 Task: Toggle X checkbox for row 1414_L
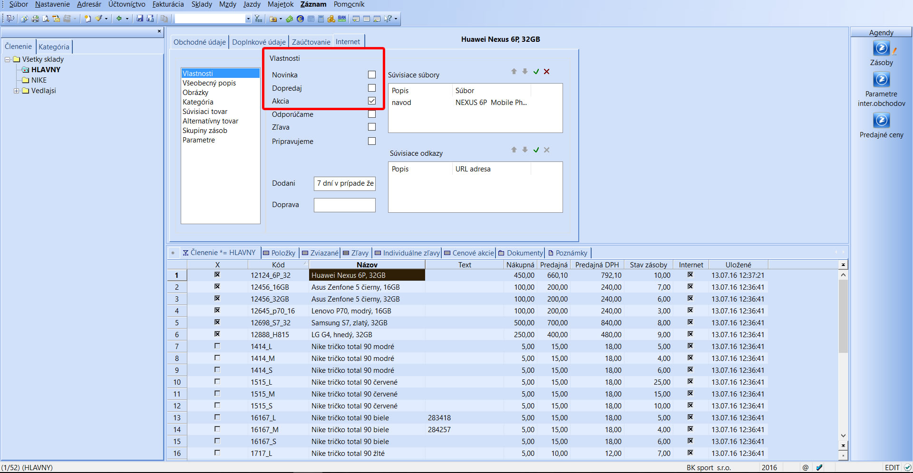(217, 346)
